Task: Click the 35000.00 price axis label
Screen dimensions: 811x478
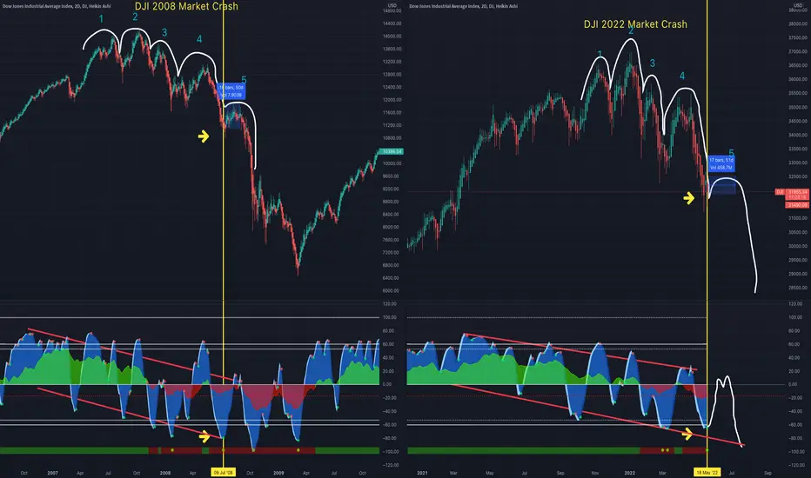Action: coord(798,108)
